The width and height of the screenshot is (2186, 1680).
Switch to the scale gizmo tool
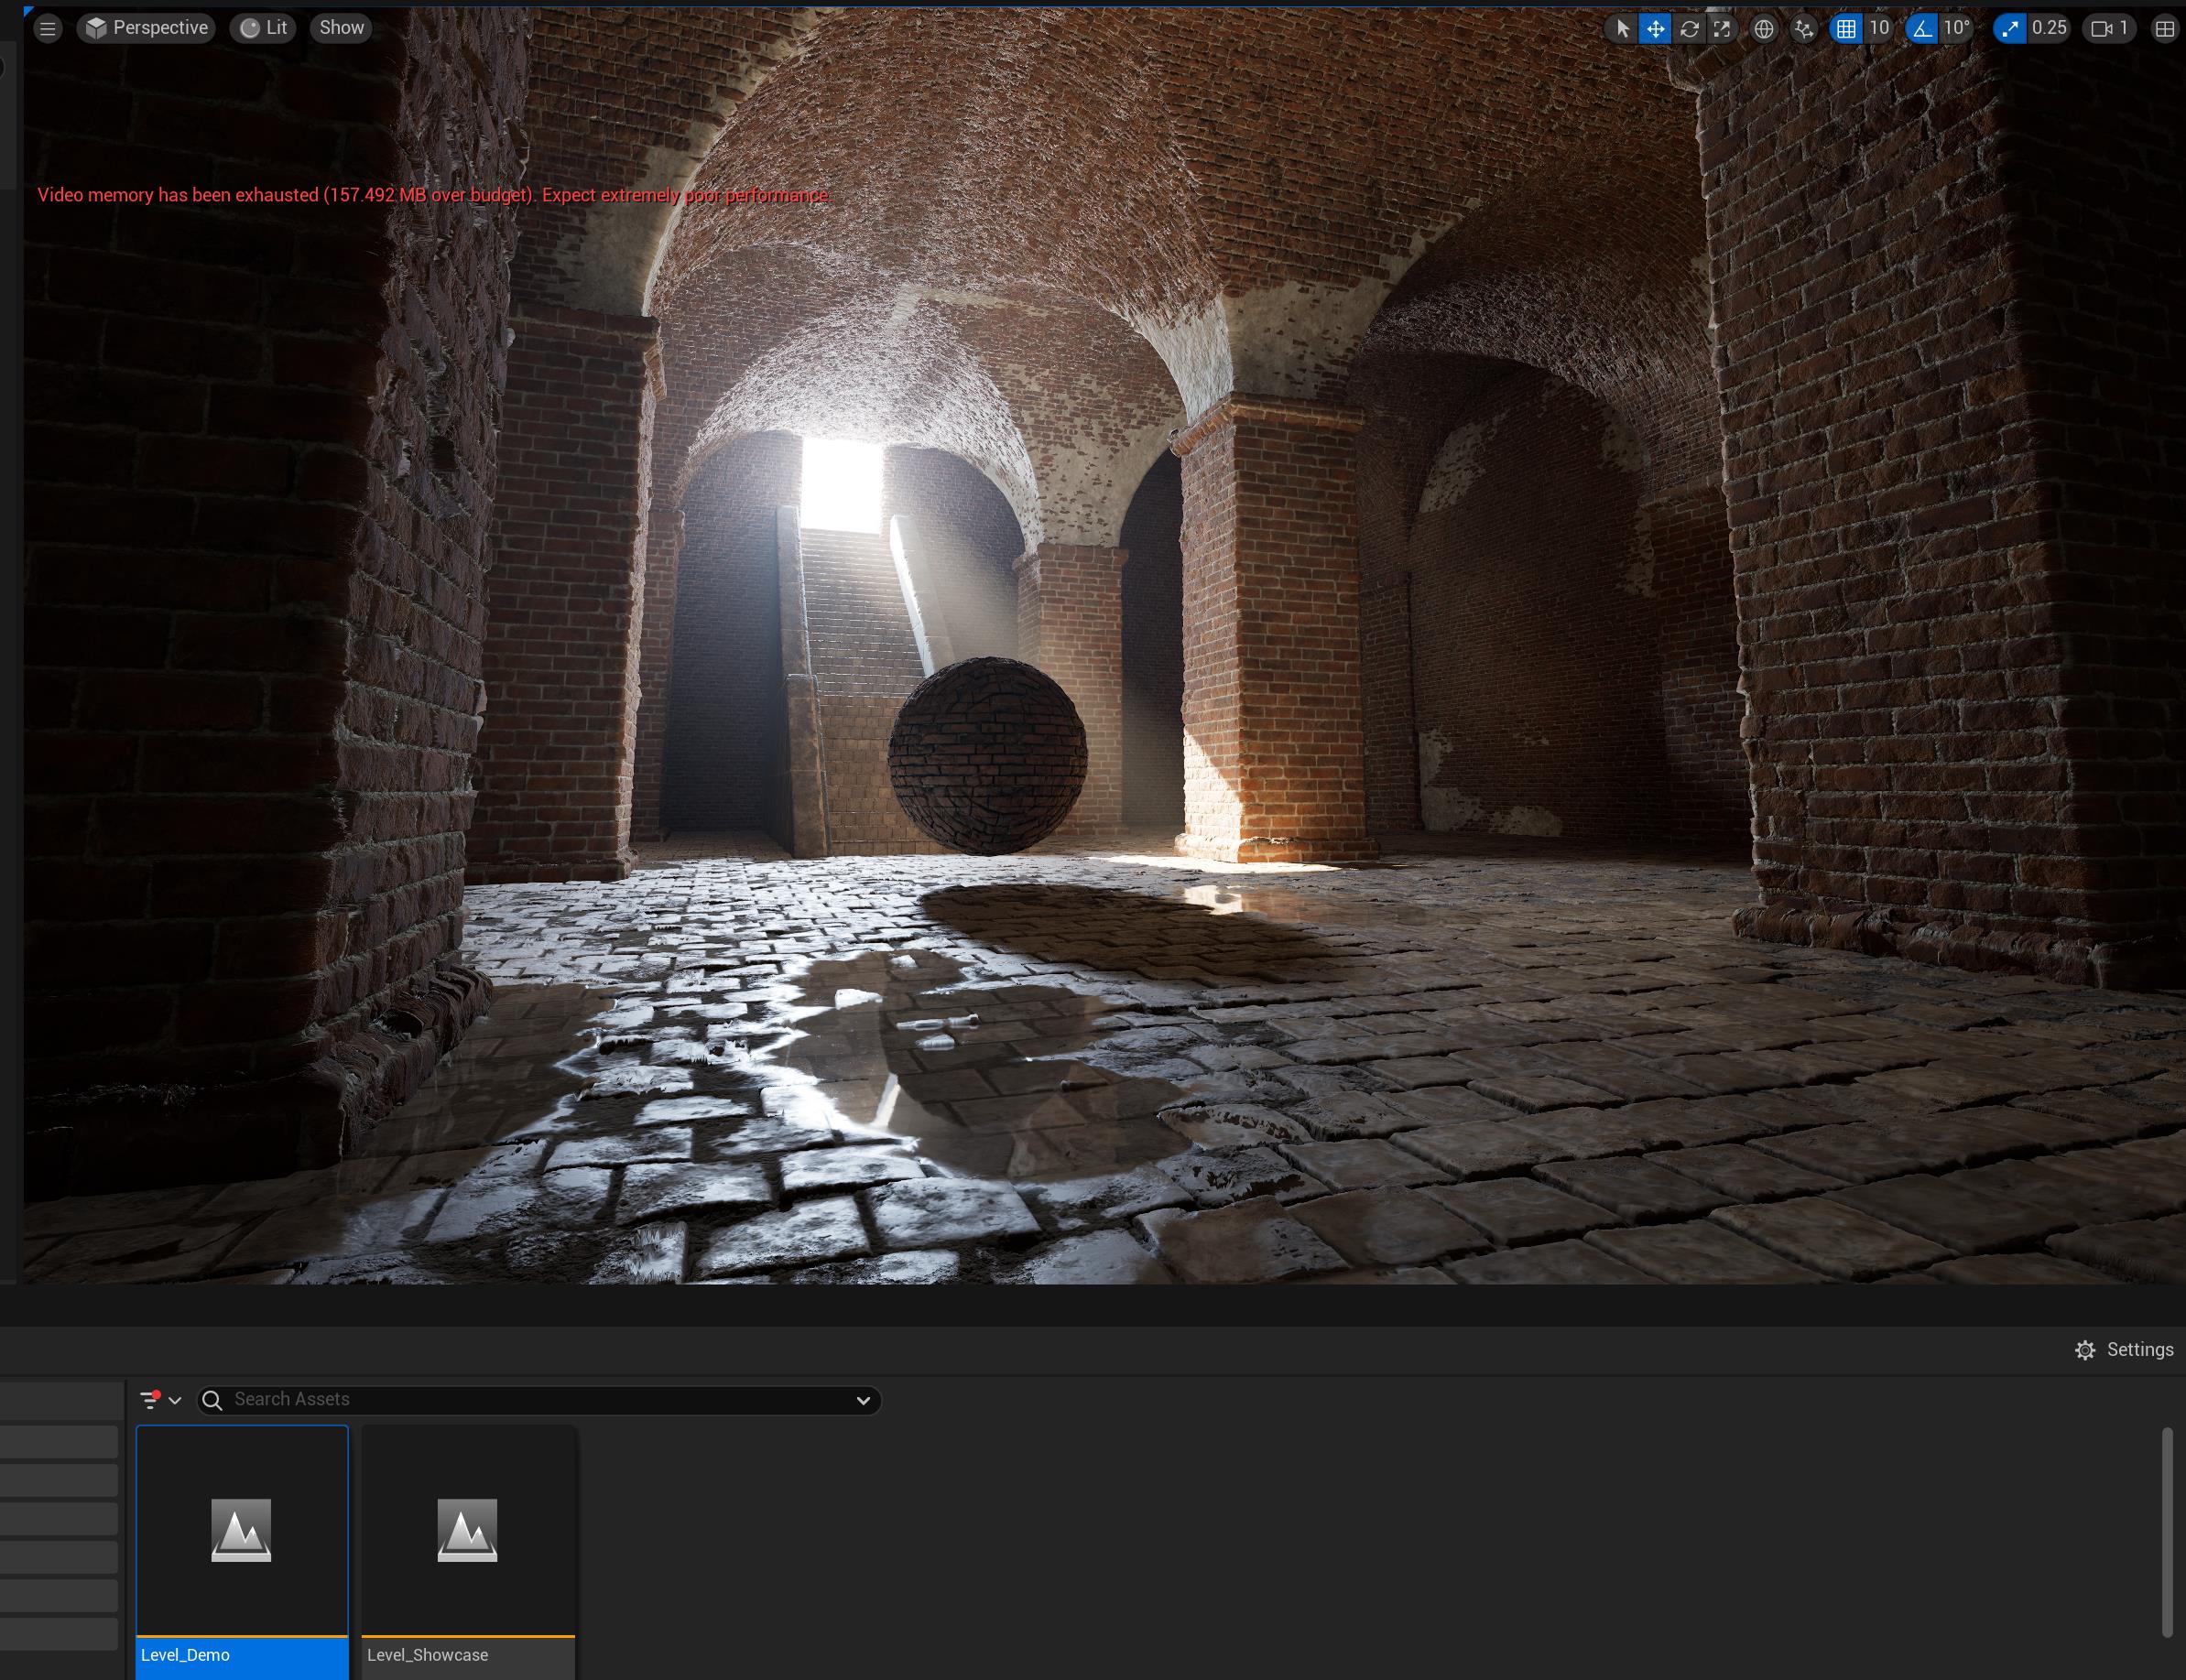(x=1722, y=29)
